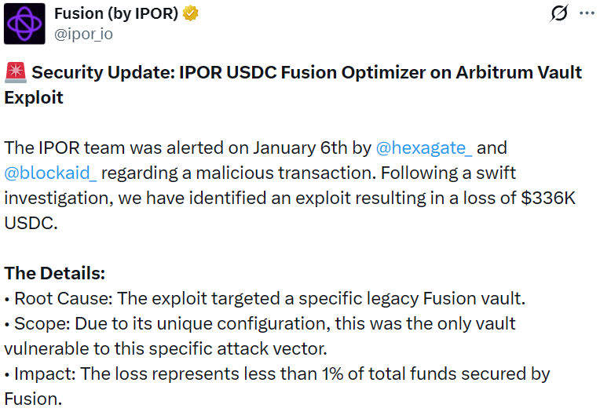Screen dimensions: 600x419
Task: Open the three-dot more options menu
Action: coord(587,14)
